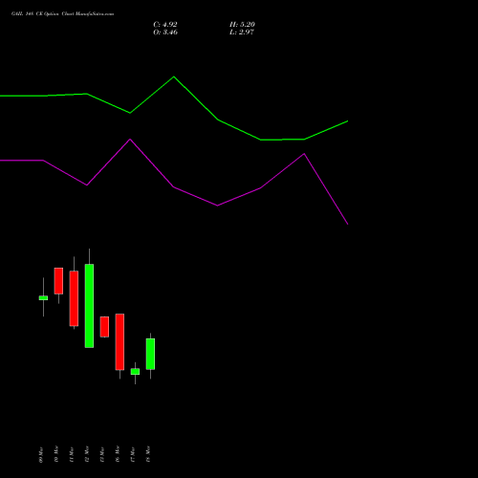478x478 pixels.
Task: Click the small green 17 Mar candle
Action: tap(135, 372)
